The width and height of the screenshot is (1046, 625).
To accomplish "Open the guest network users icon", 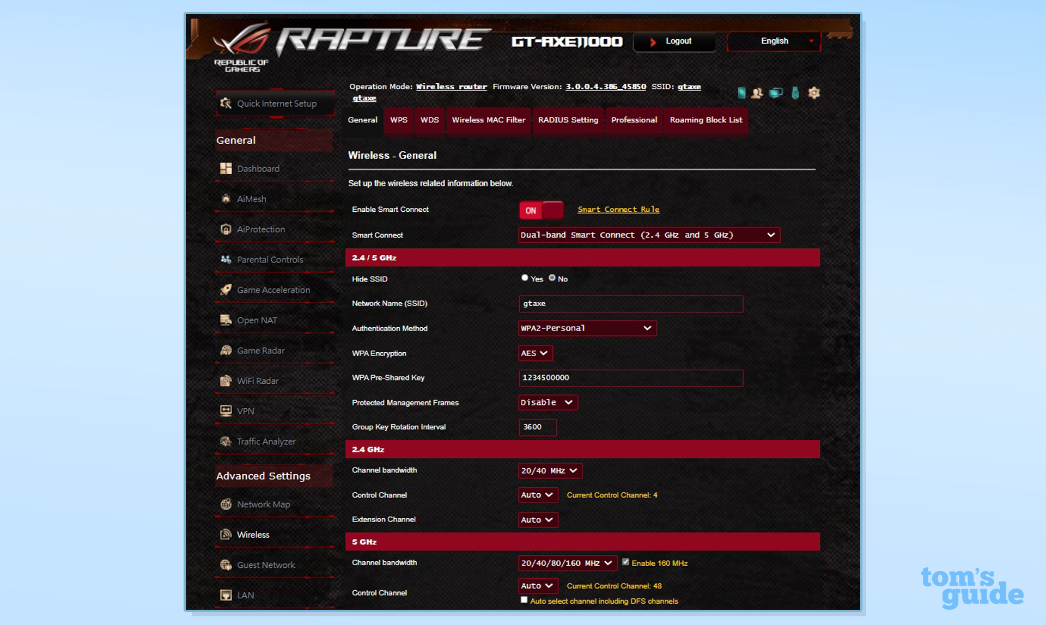I will (757, 93).
